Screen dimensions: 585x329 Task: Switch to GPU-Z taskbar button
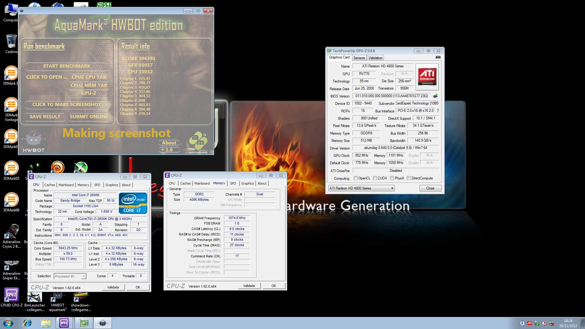coord(84,323)
